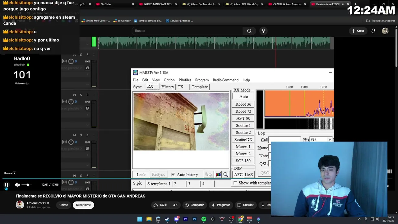Viewport: 398px width, 224px height.
Task: Open the Trolencio911 channel name link
Action: (x=36, y=203)
